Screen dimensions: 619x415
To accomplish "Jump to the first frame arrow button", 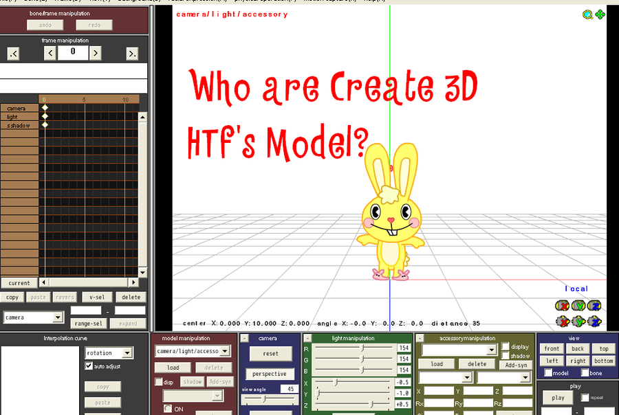I will [14, 54].
